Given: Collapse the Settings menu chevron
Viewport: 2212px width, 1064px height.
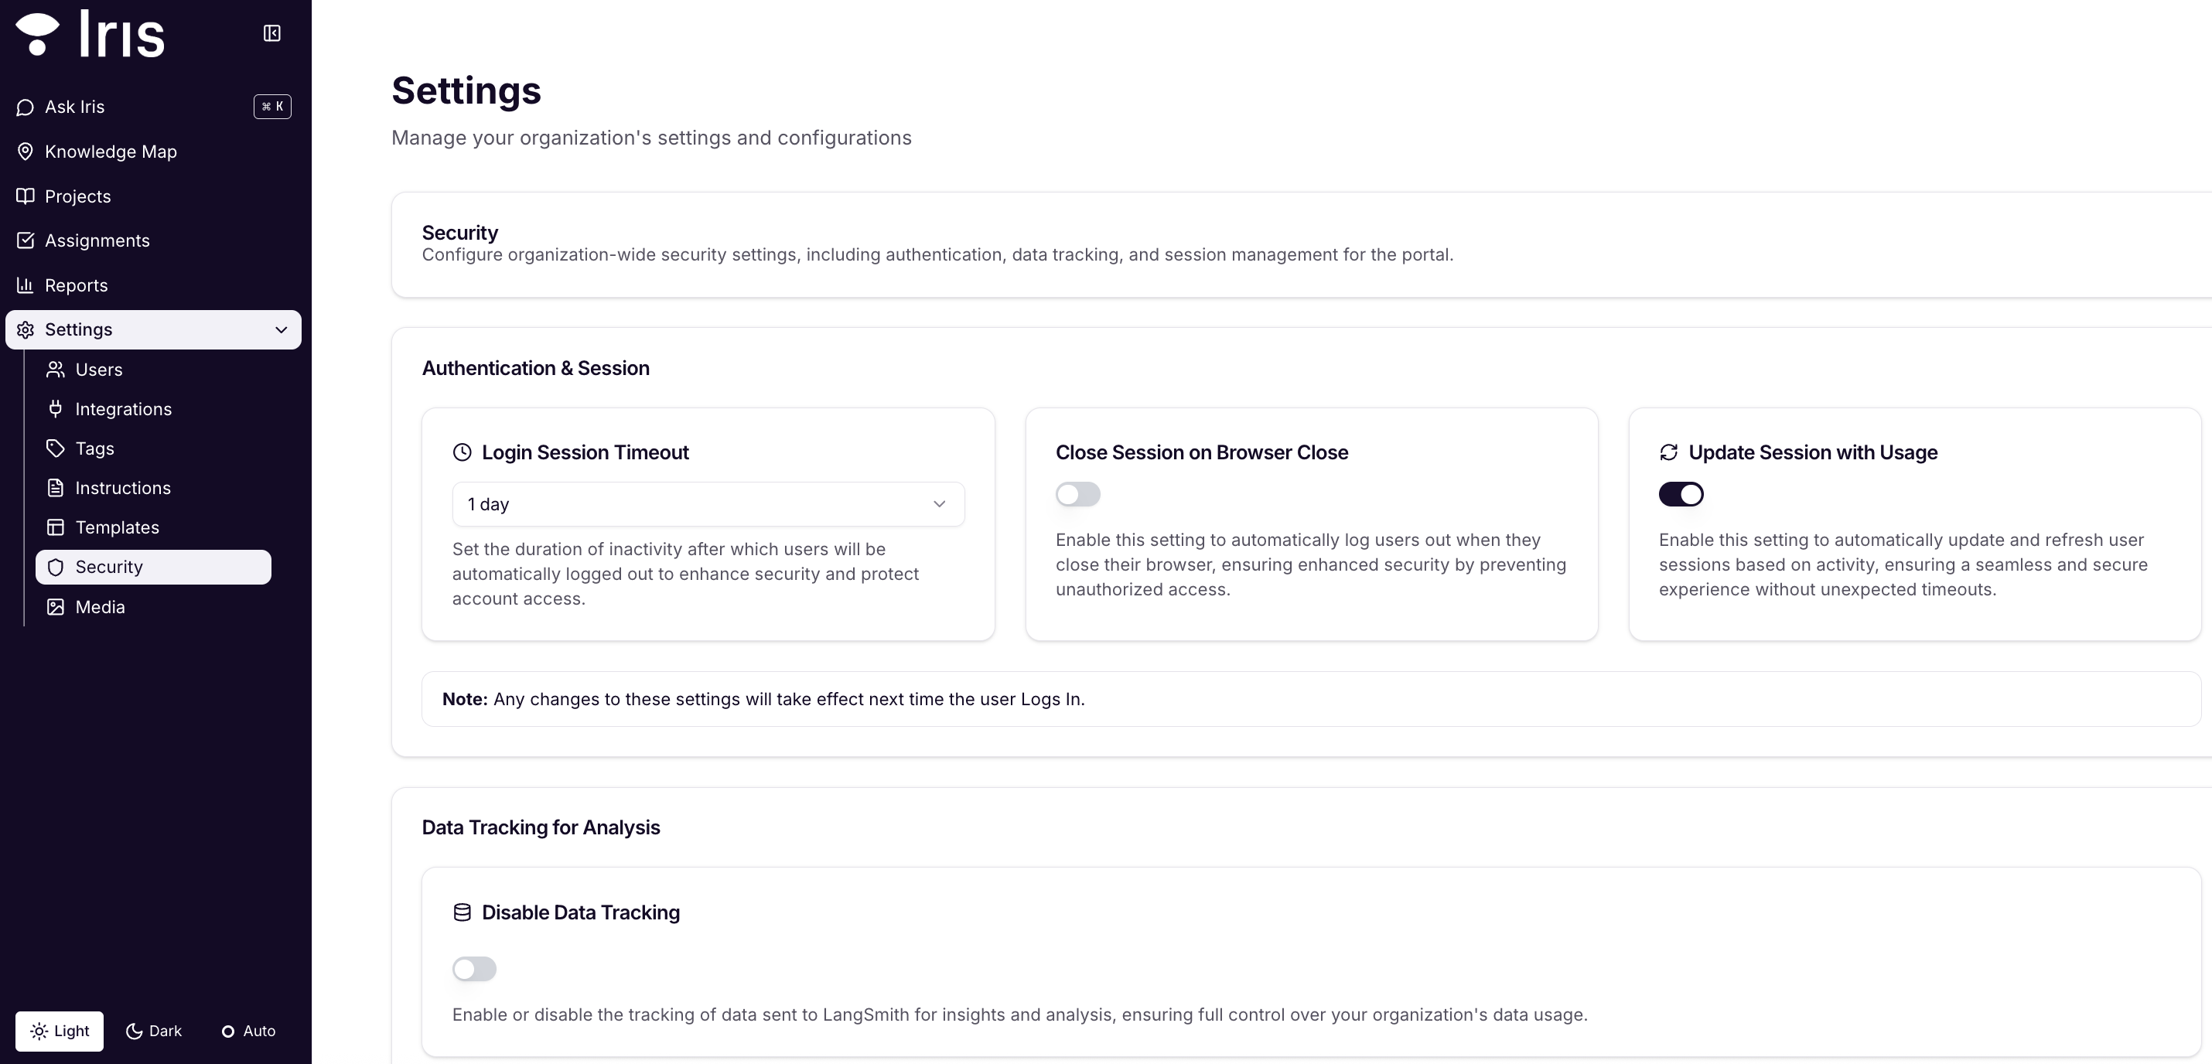Looking at the screenshot, I should (281, 329).
